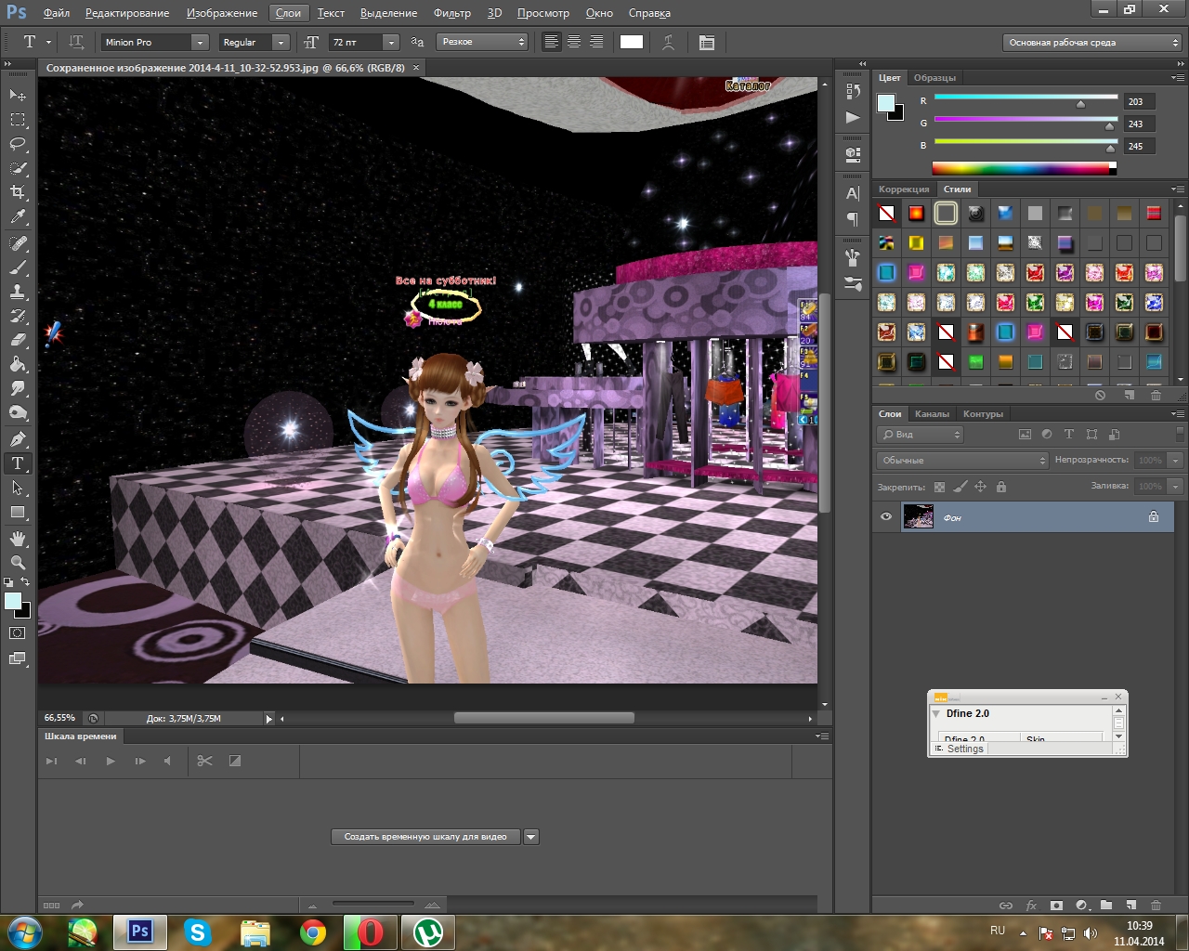Click the warp text icon
1189x951 pixels.
click(668, 43)
